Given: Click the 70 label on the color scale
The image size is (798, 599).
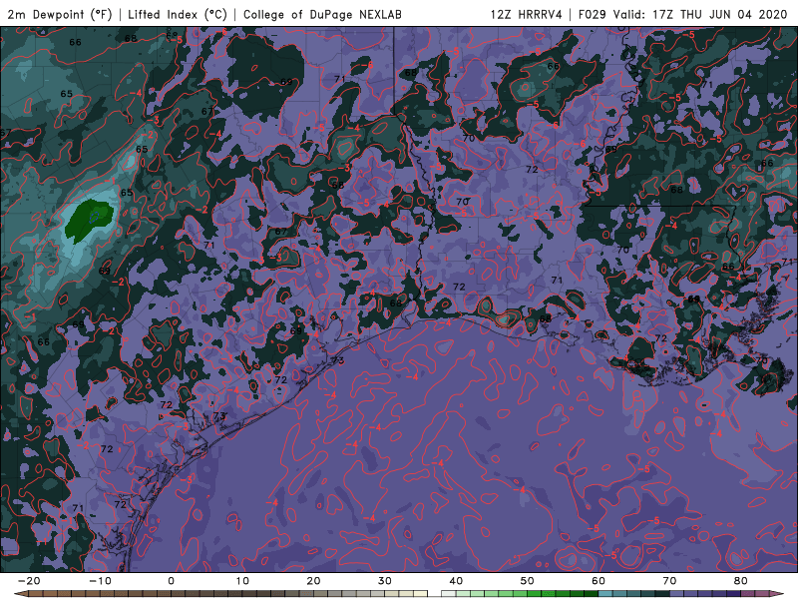Looking at the screenshot, I should click(669, 581).
